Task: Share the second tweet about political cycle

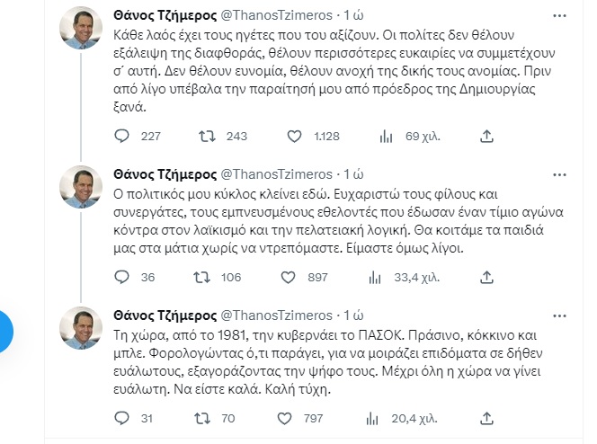Action: pyautogui.click(x=486, y=277)
